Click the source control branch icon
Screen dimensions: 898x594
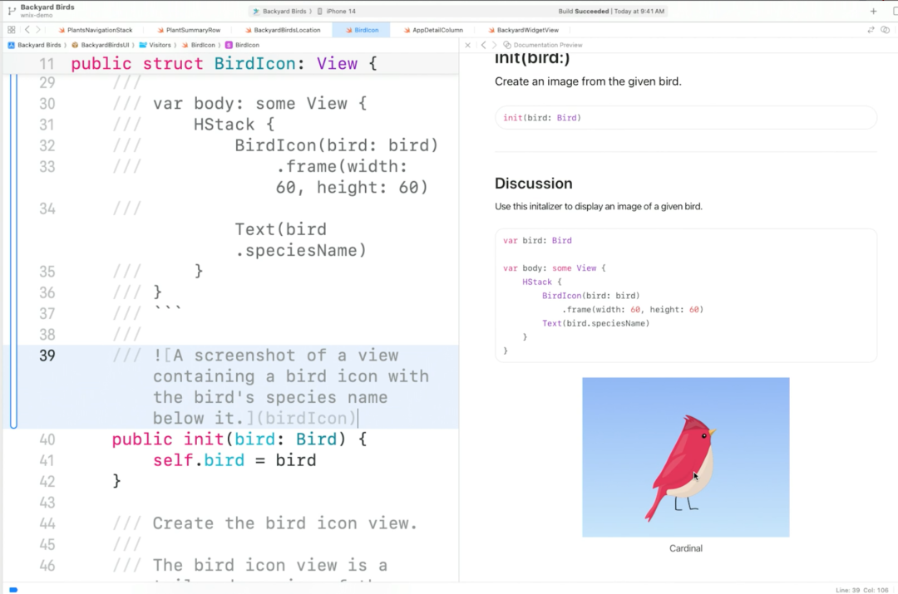[12, 11]
